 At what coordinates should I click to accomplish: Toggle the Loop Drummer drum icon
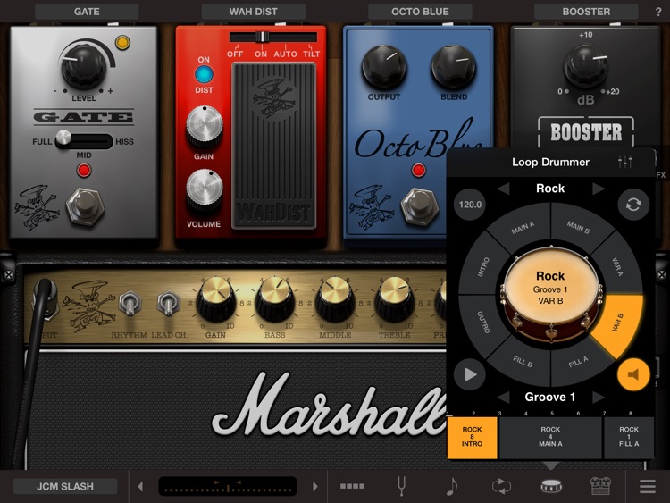(551, 486)
